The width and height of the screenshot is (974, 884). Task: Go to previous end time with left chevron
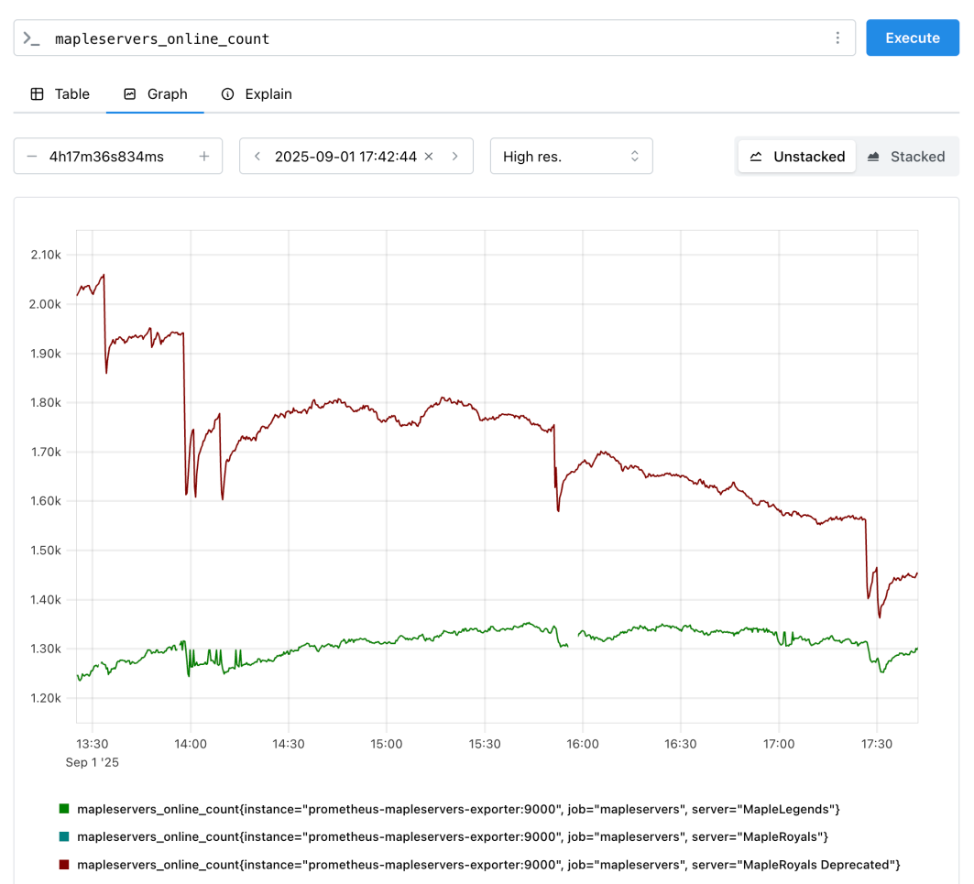(257, 157)
